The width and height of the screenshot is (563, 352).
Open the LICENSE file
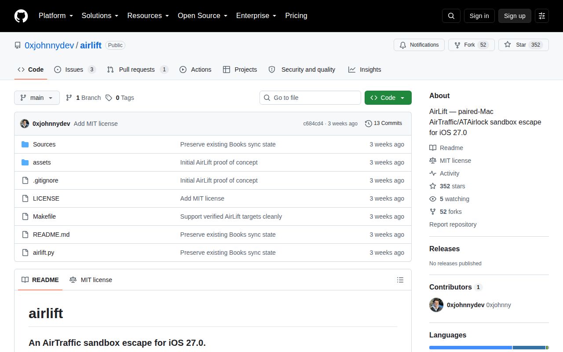pyautogui.click(x=46, y=198)
